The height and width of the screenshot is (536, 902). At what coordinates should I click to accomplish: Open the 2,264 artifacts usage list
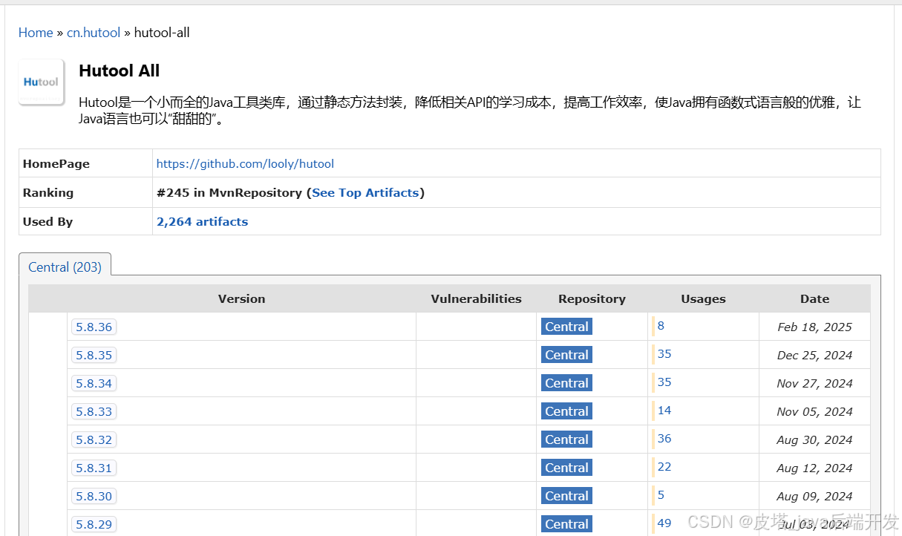(202, 221)
